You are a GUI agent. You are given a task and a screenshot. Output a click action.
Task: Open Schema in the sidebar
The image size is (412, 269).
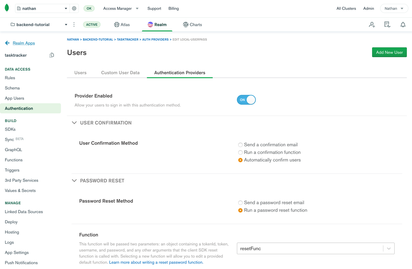coord(12,88)
